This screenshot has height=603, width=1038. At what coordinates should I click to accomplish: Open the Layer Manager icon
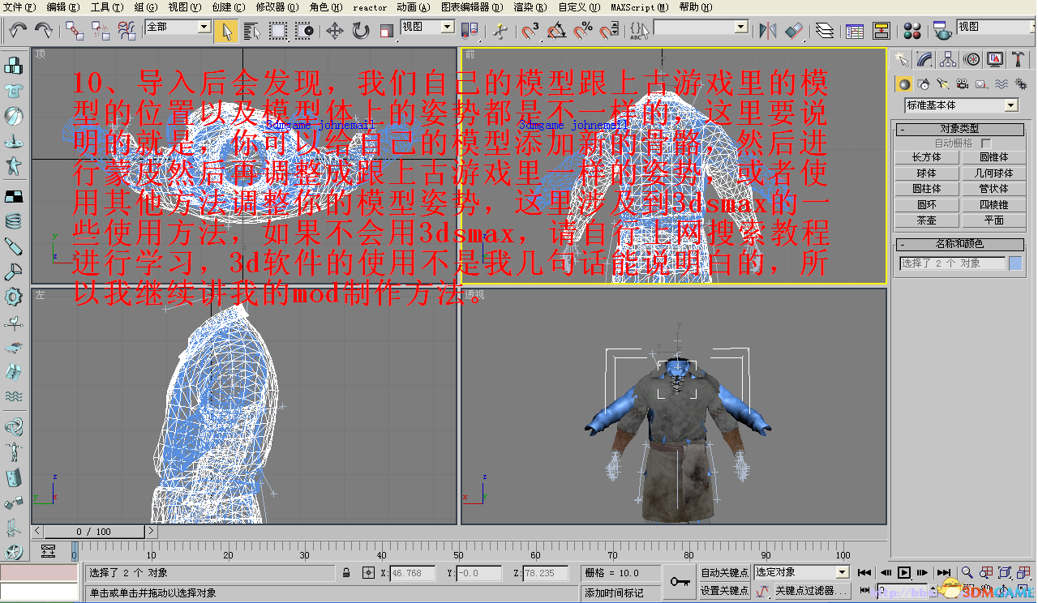(x=825, y=31)
